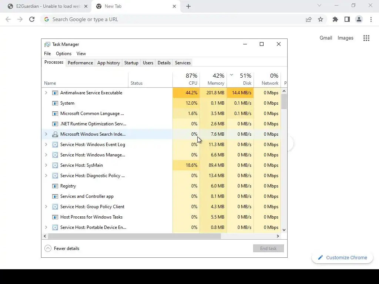
Task: Collapse Task Manager with Fewer details
Action: coord(62,248)
